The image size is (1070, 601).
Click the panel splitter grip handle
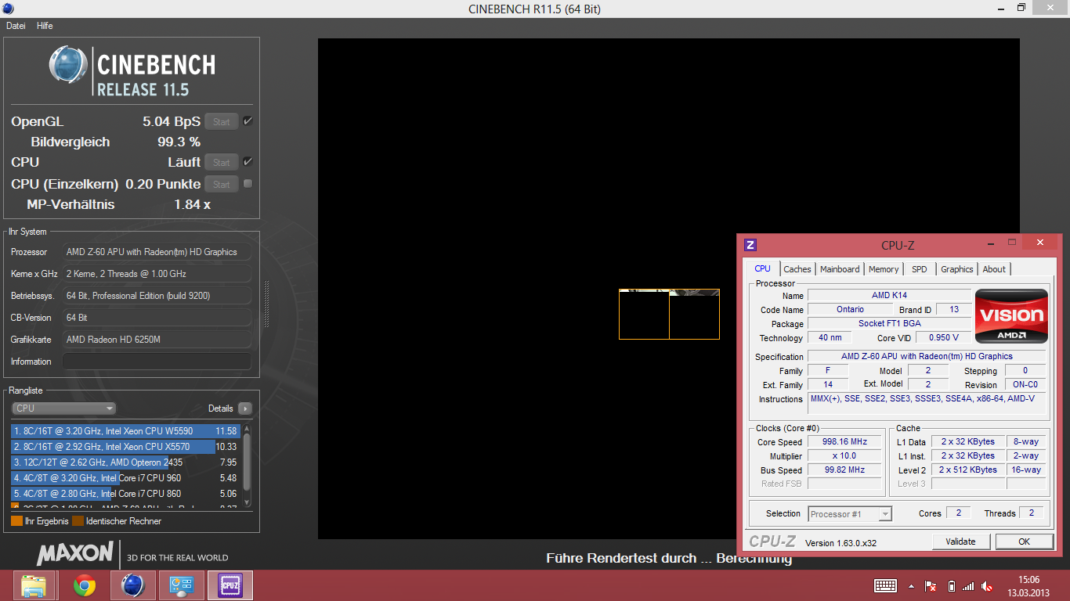point(267,304)
